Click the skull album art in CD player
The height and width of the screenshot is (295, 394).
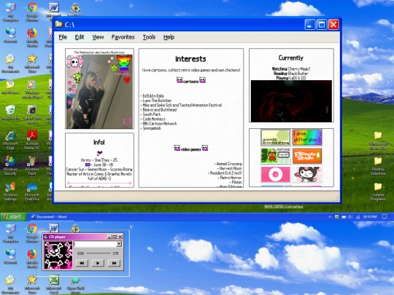(58, 255)
